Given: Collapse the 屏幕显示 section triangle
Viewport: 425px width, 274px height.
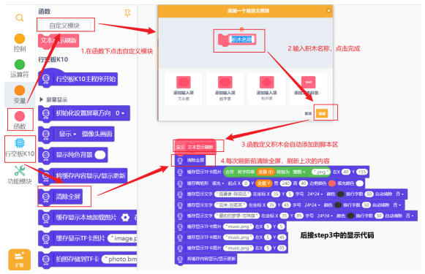Looking at the screenshot, I should tap(42, 99).
